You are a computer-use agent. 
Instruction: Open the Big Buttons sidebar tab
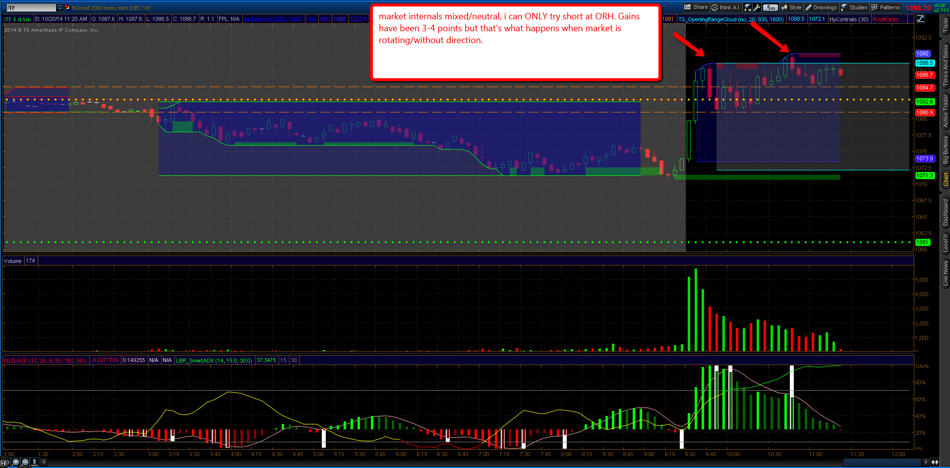coord(945,150)
